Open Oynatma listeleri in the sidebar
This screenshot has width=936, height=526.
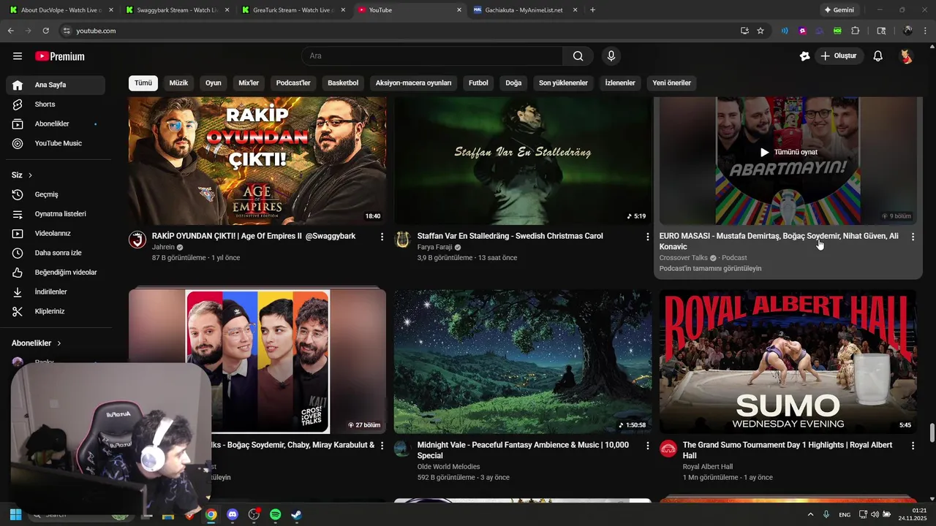[56, 214]
